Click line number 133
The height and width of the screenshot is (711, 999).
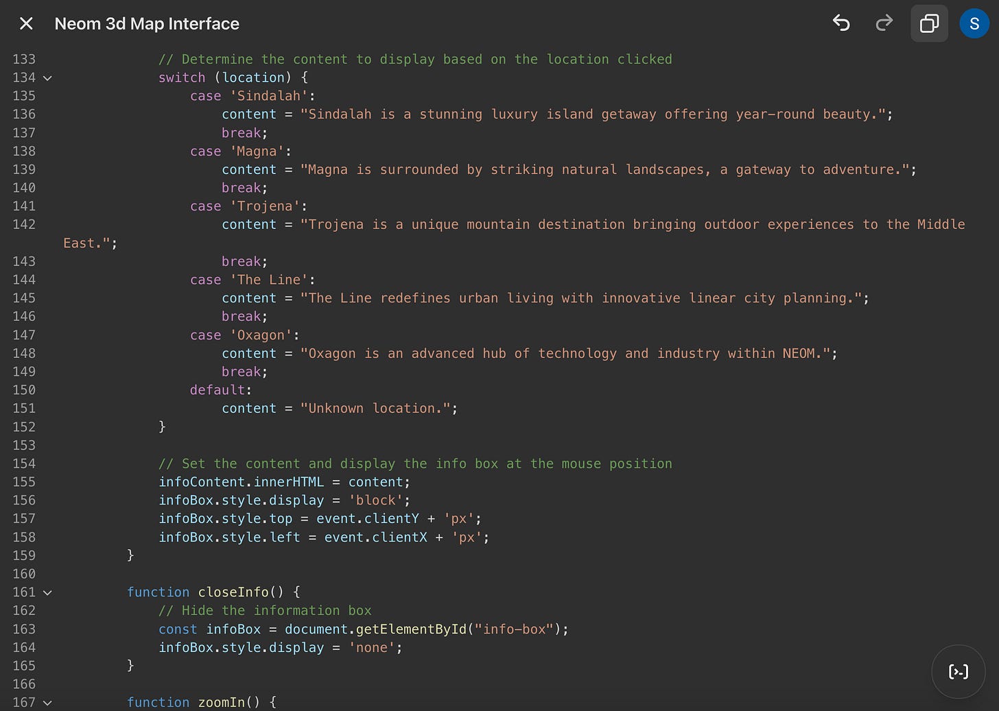[24, 59]
